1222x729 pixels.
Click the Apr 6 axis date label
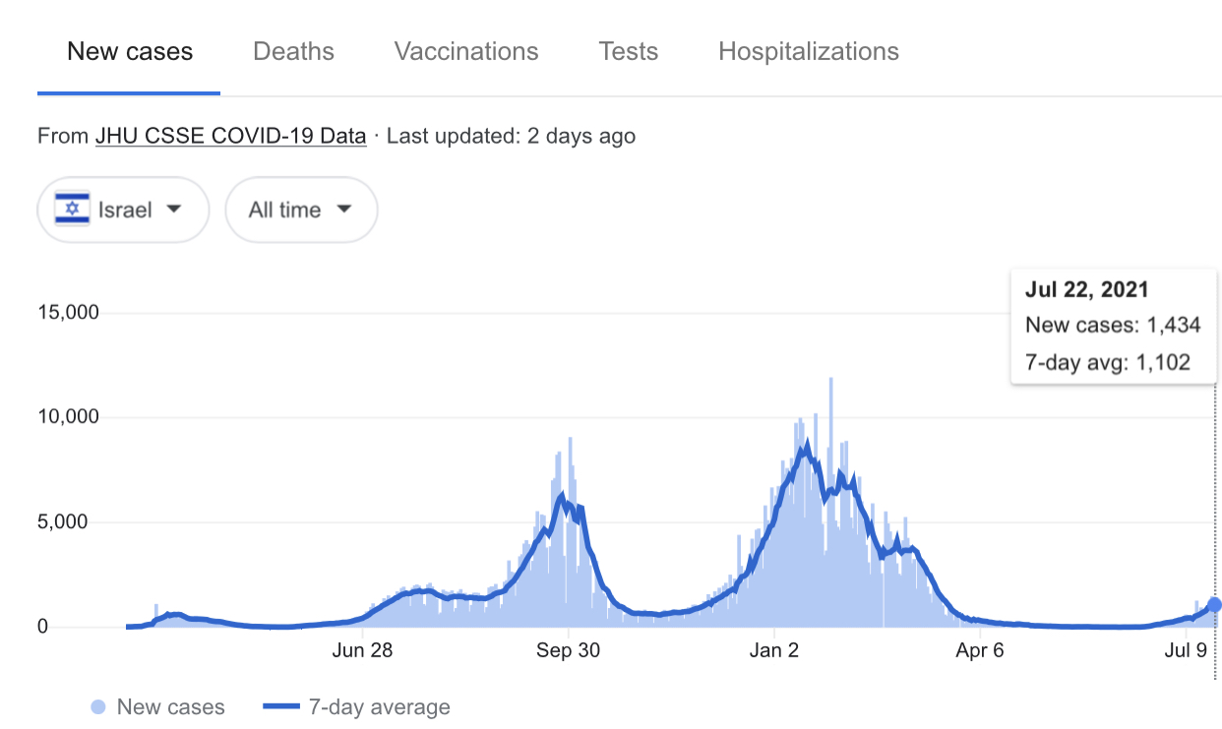coord(979,650)
